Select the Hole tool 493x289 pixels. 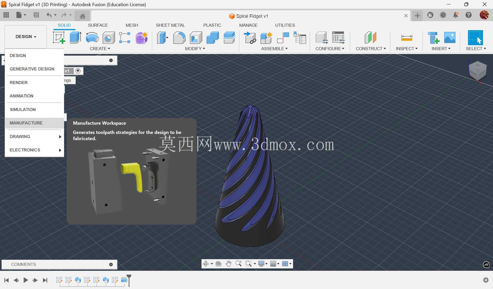pyautogui.click(x=109, y=38)
